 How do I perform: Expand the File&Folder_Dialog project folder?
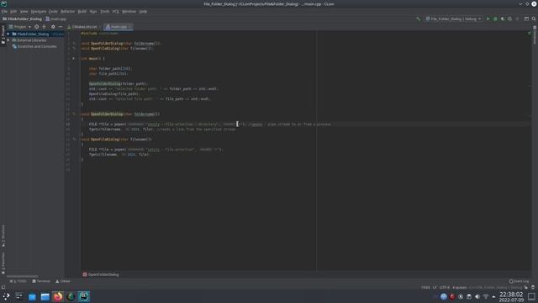coord(8,34)
